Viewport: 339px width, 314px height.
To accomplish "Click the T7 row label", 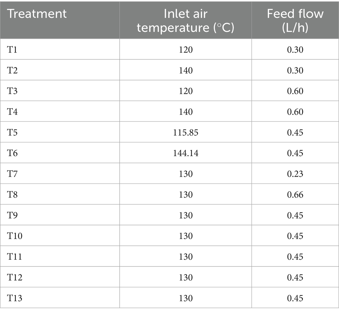I will (x=12, y=174).
